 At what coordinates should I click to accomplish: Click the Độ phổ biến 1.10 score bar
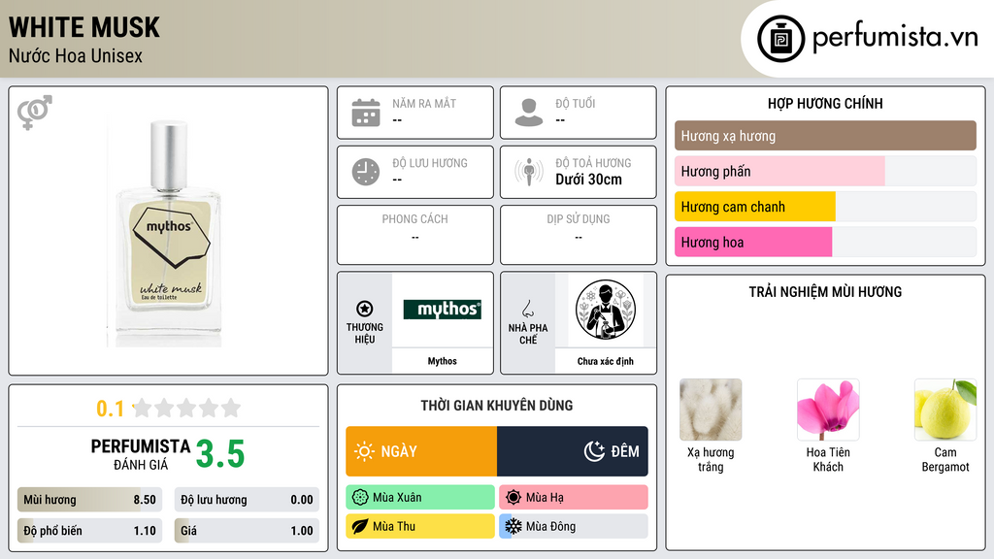[90, 531]
